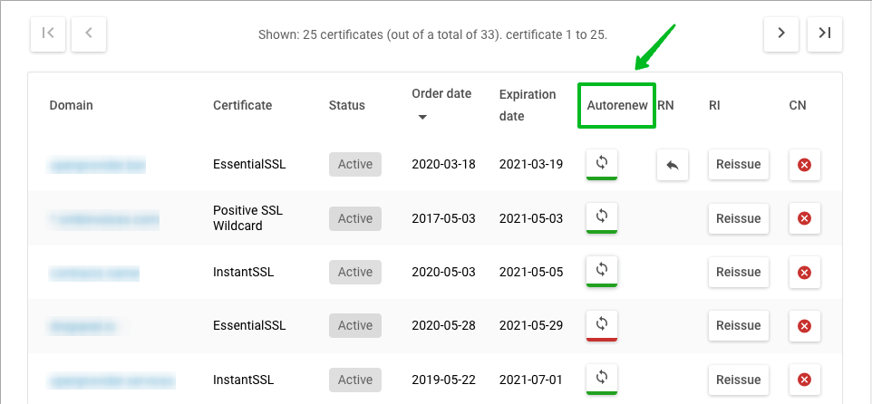Go to the previous page of certificates
The height and width of the screenshot is (404, 872).
(x=89, y=34)
